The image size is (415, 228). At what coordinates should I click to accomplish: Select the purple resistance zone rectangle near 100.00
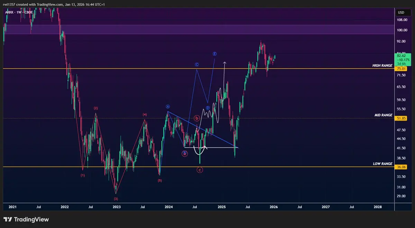(x=199, y=29)
